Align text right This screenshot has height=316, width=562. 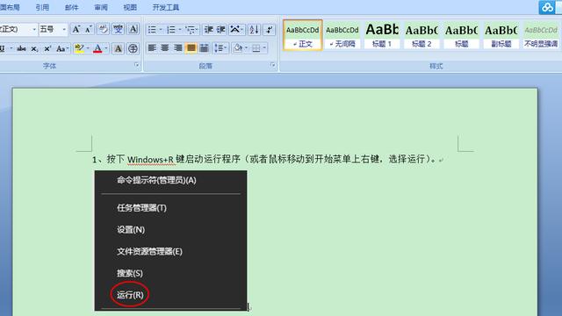[x=178, y=48]
